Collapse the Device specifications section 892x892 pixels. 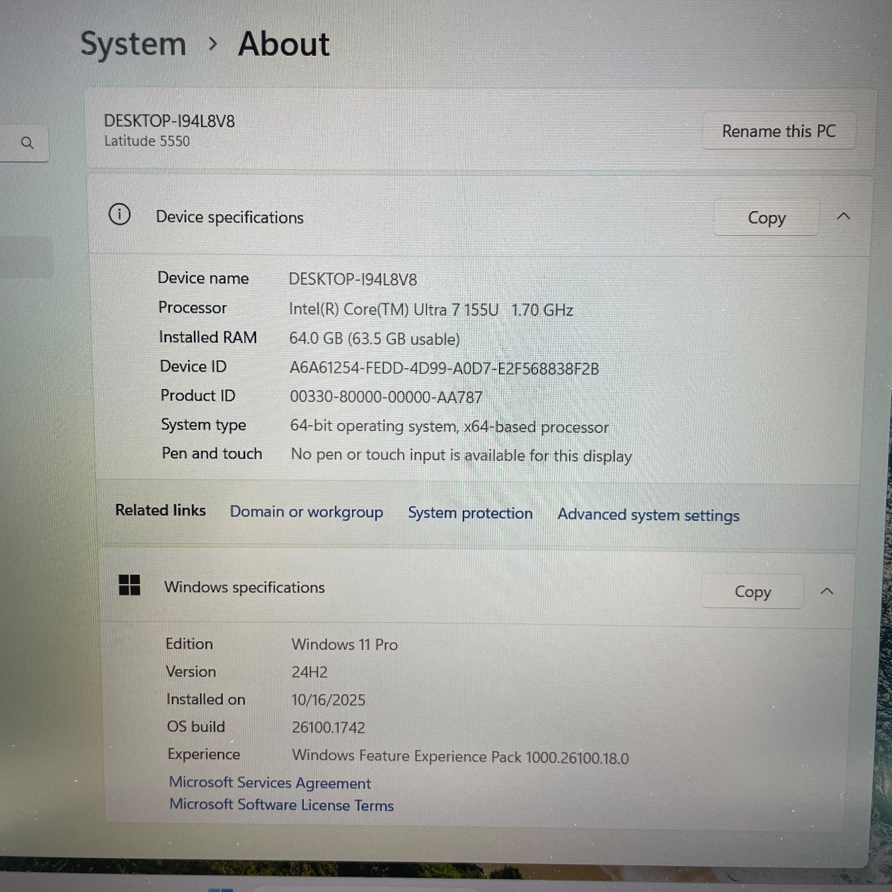pyautogui.click(x=843, y=216)
